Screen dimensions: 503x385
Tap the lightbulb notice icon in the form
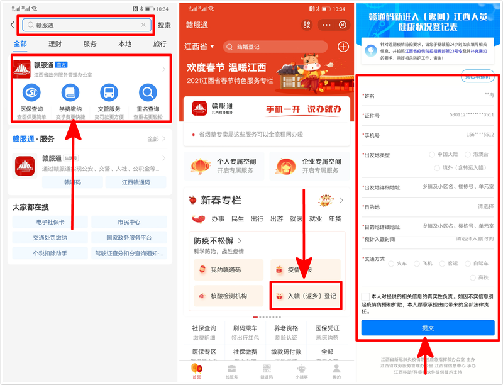(x=371, y=51)
